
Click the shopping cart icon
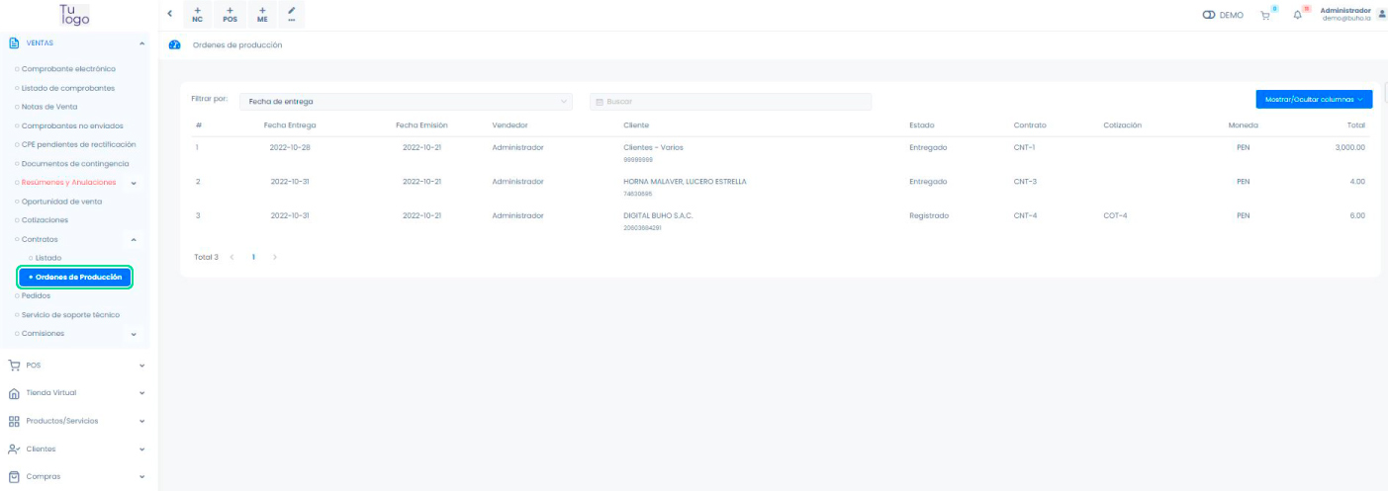coord(1264,15)
